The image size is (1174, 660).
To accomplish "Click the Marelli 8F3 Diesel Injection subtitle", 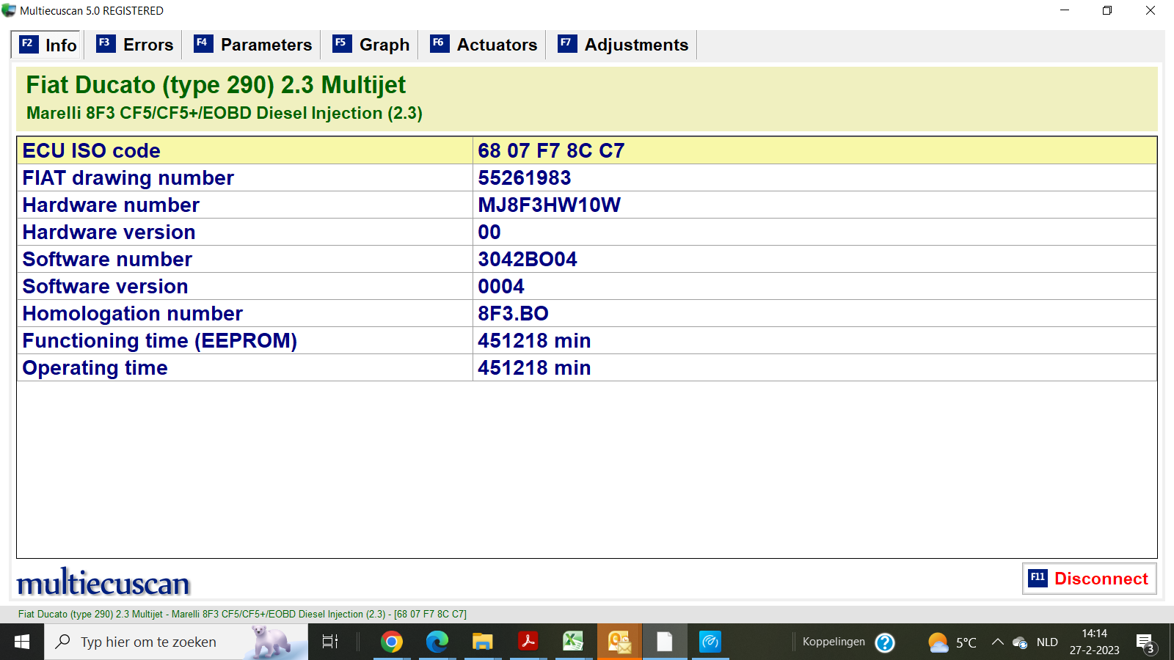I will 225,113.
